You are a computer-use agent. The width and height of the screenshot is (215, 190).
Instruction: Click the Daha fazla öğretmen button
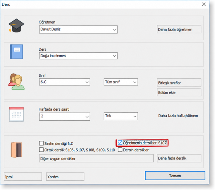(x=179, y=29)
